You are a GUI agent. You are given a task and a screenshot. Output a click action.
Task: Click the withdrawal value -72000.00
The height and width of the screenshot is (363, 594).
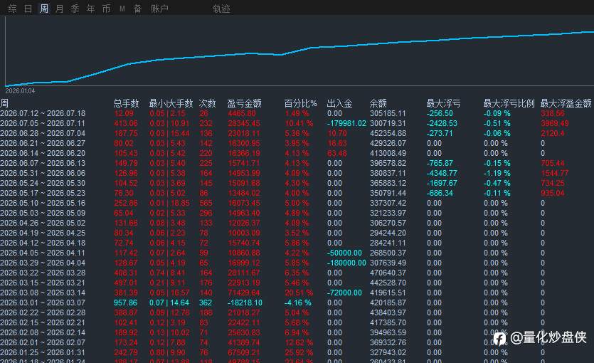point(344,293)
